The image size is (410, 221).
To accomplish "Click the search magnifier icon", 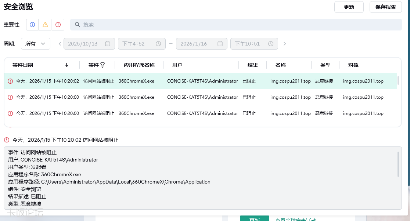I will click(77, 24).
